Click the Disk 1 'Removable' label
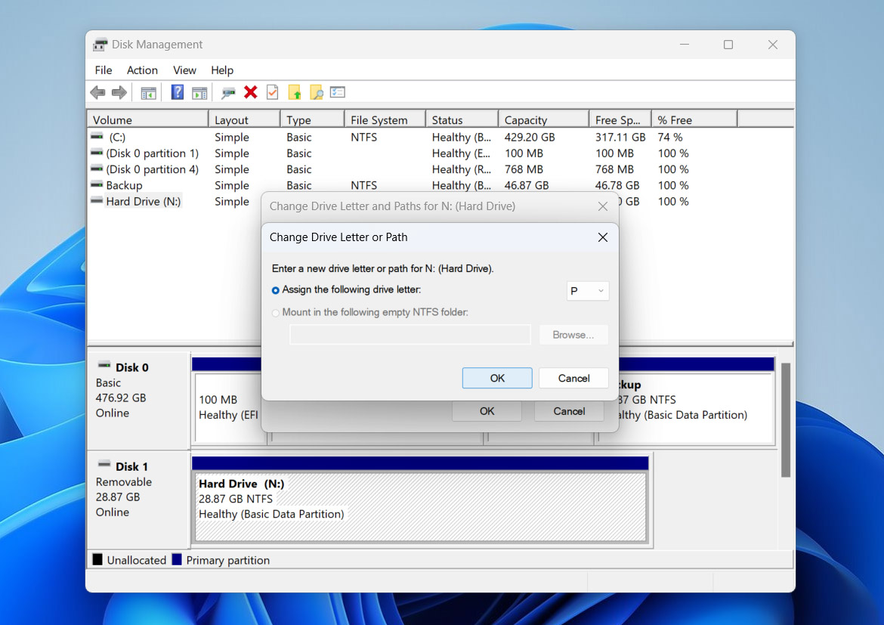The image size is (884, 625). tap(123, 481)
